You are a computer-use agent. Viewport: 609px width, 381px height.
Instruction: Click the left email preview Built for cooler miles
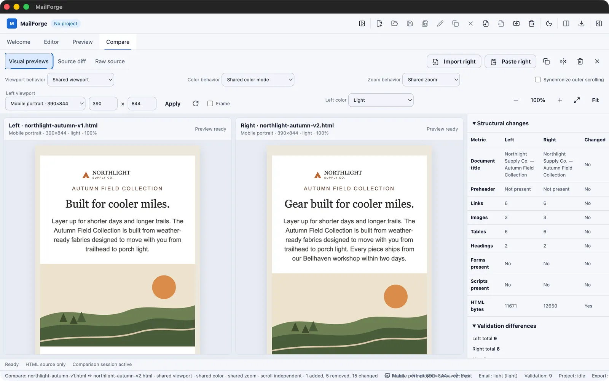(118, 204)
